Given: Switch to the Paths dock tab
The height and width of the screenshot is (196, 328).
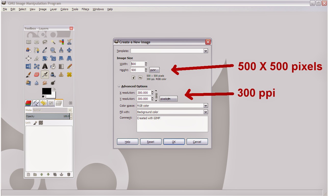Looking at the screenshot, I should pyautogui.click(x=36, y=103).
